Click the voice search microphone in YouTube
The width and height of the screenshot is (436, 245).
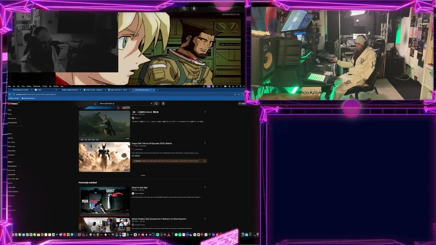coord(163,103)
